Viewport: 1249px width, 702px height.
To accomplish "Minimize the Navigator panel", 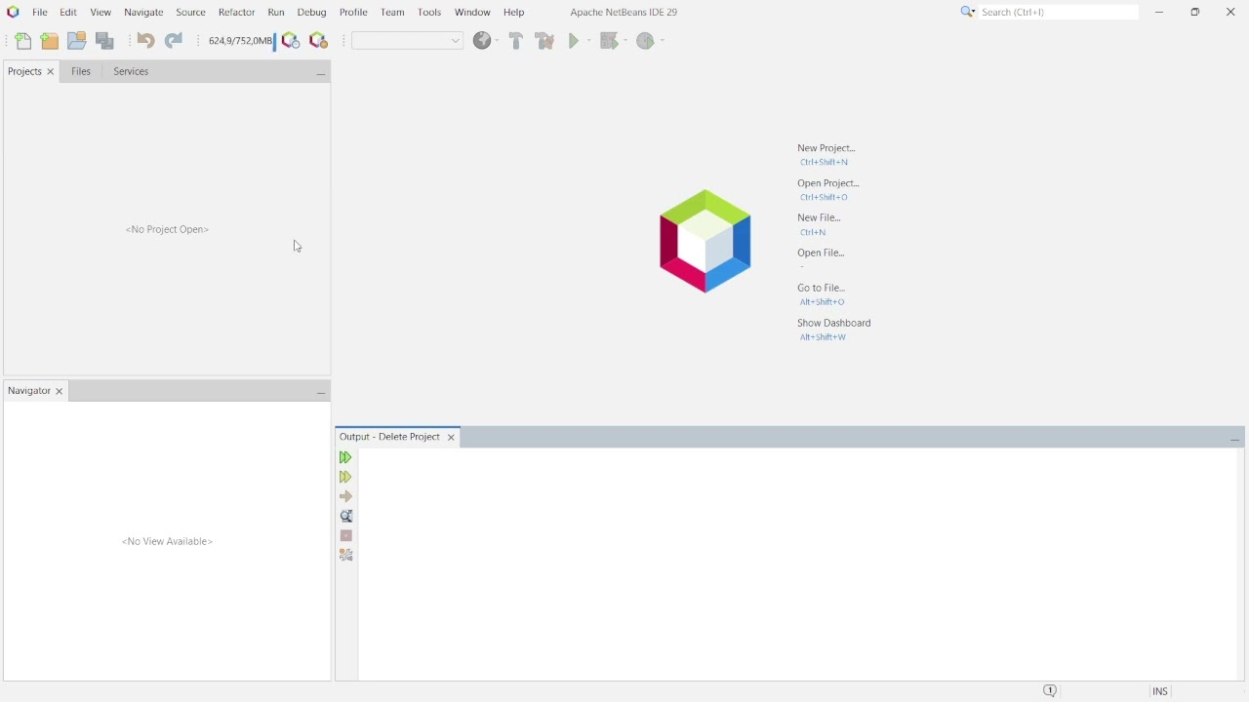I will point(321,393).
